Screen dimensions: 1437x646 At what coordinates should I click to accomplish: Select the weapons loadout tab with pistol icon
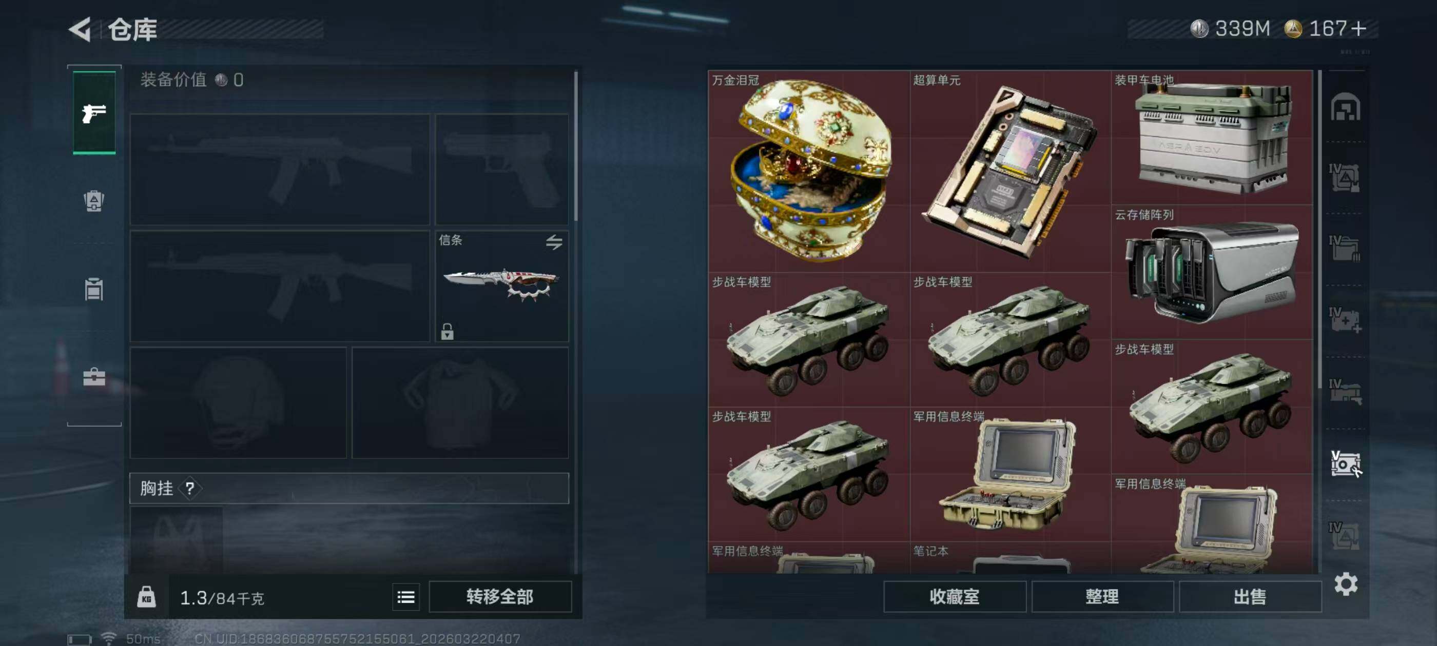pyautogui.click(x=94, y=113)
